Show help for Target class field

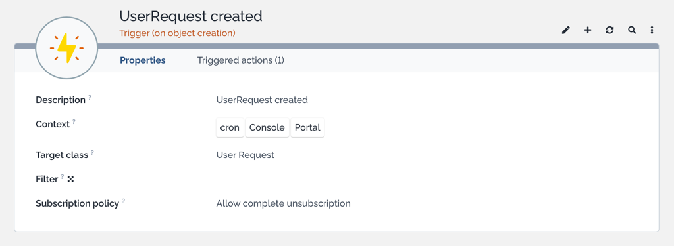pyautogui.click(x=92, y=152)
